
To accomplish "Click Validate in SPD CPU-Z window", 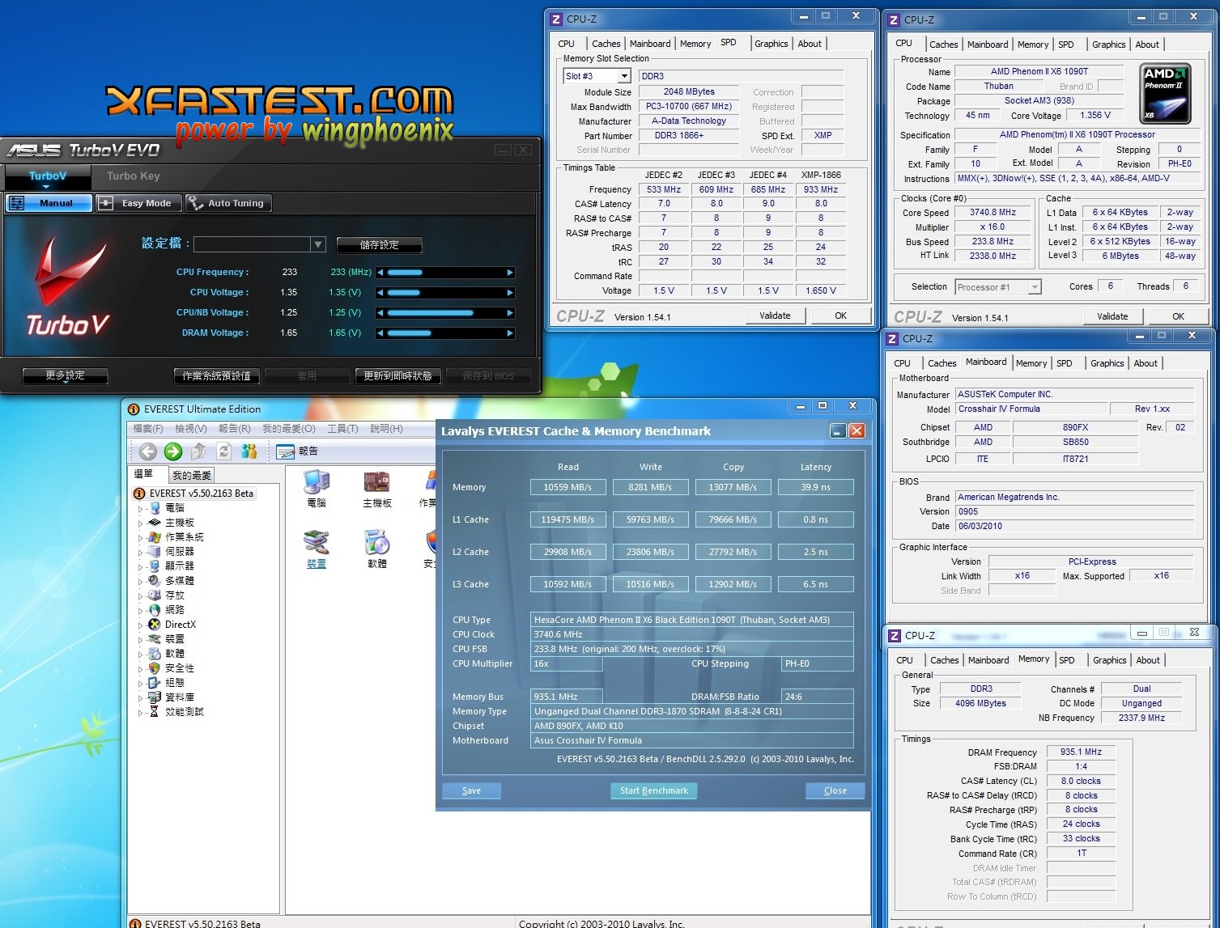I will point(775,316).
